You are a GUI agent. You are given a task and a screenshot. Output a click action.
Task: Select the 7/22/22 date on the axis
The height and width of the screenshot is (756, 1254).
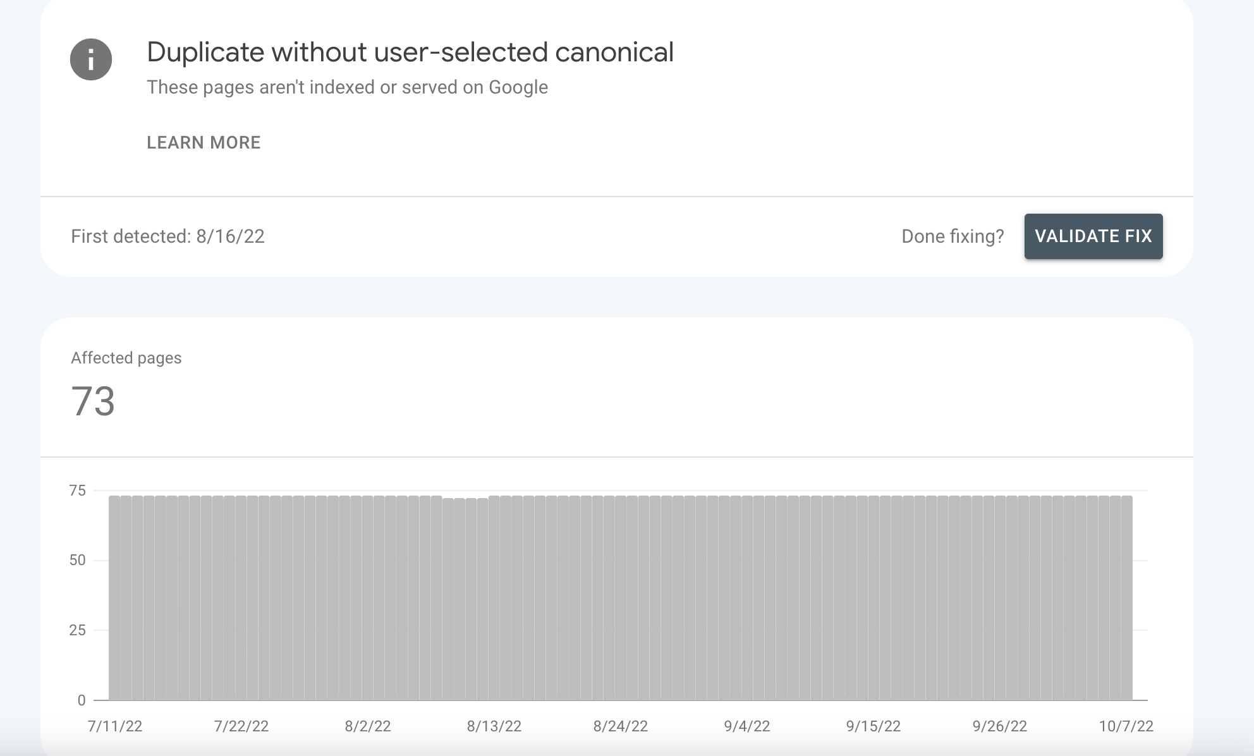tap(241, 726)
